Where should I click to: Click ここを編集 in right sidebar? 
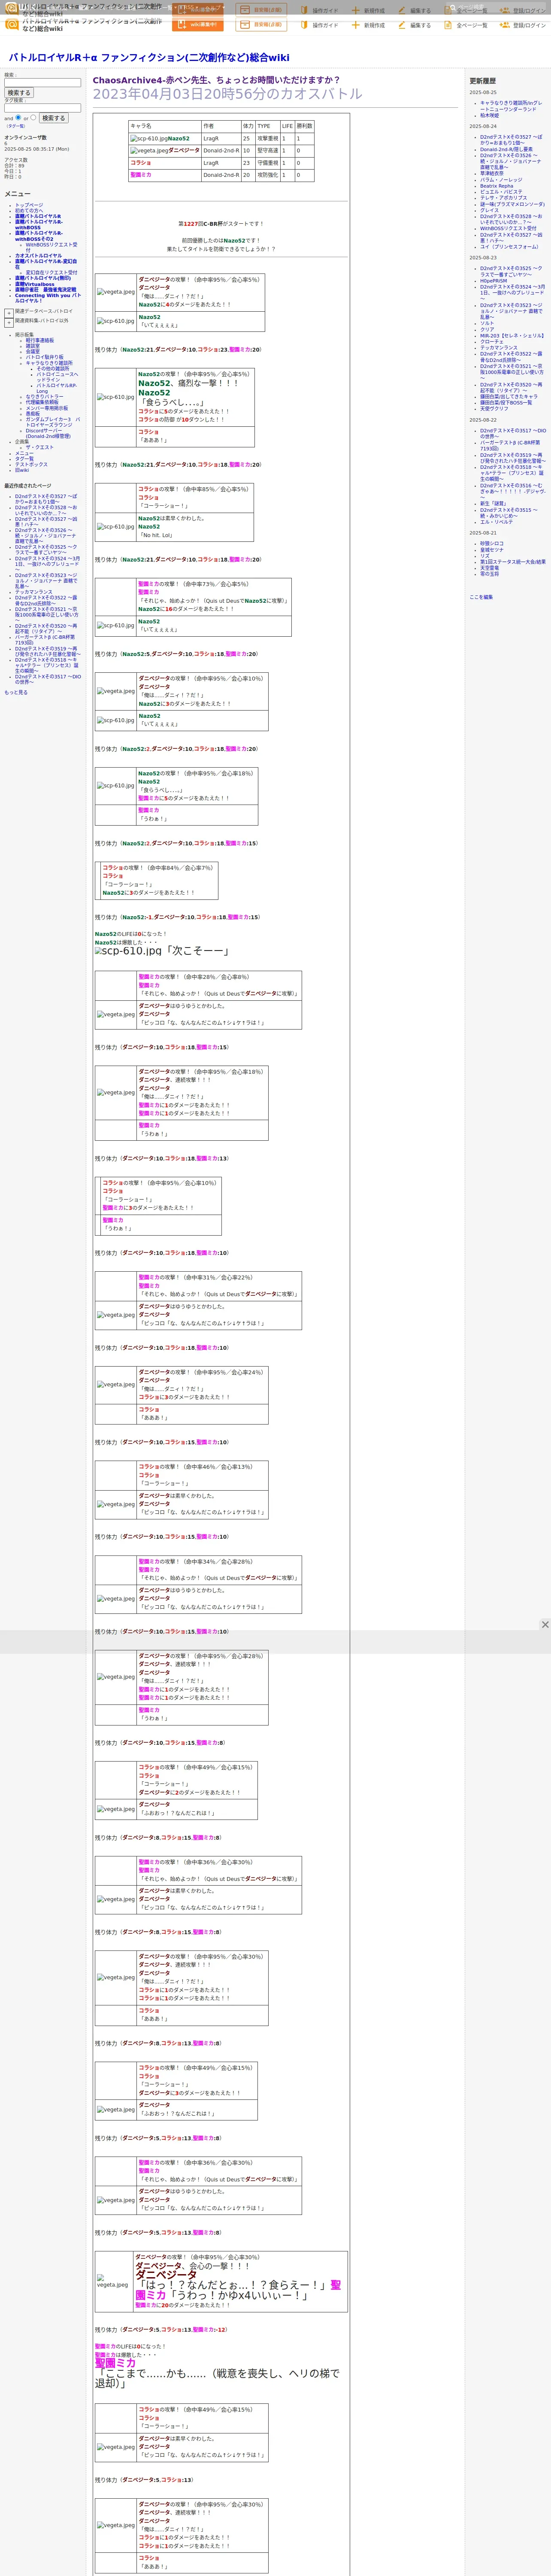tap(481, 597)
